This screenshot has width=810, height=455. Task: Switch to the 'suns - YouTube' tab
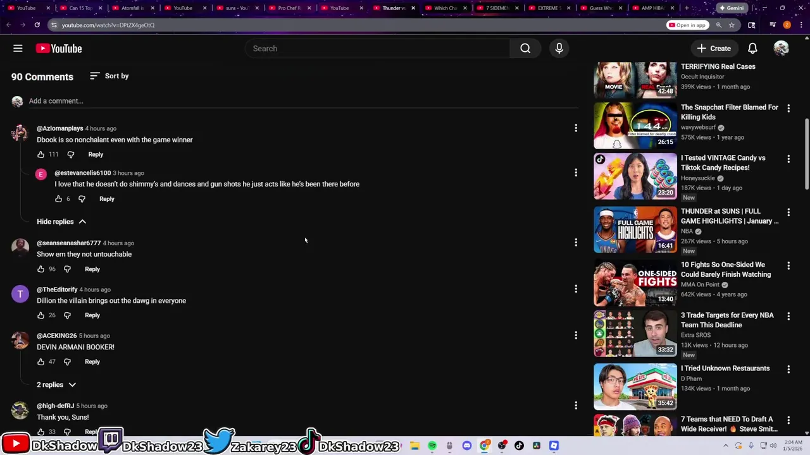237,8
